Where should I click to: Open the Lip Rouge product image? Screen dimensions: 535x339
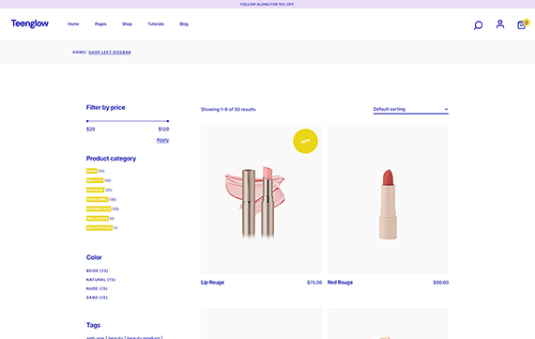click(x=261, y=199)
